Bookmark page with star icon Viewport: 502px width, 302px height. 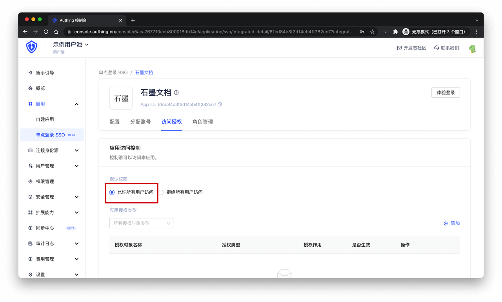[372, 32]
